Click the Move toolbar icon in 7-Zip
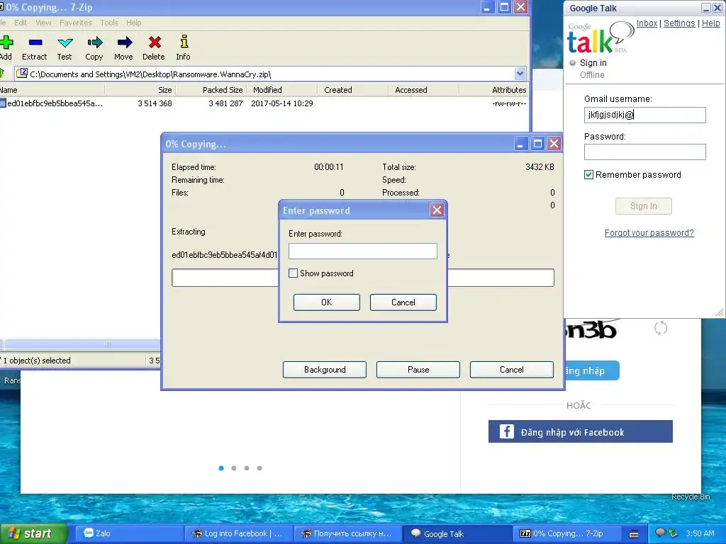 (124, 42)
